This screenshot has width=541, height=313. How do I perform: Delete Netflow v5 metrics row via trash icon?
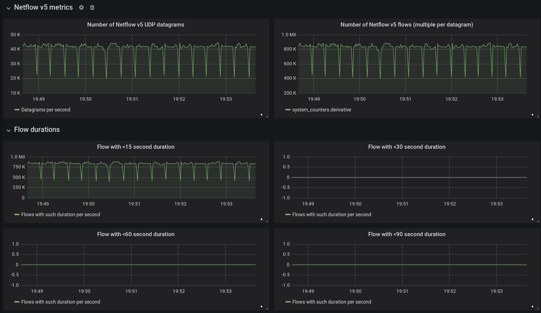click(92, 7)
